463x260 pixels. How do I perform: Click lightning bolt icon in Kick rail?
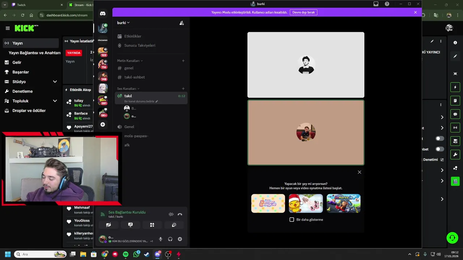pyautogui.click(x=455, y=87)
